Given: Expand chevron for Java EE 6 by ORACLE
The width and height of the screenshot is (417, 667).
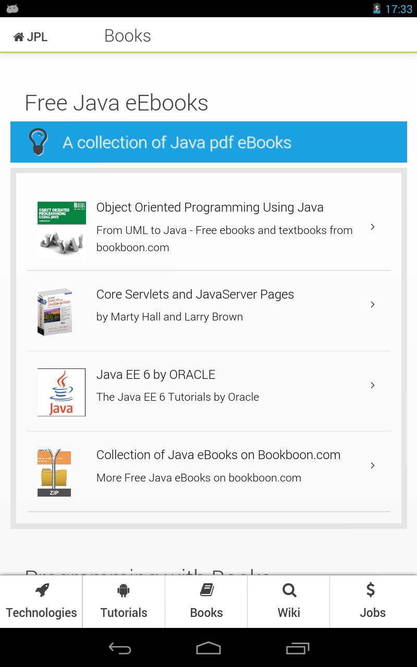Looking at the screenshot, I should [x=373, y=385].
